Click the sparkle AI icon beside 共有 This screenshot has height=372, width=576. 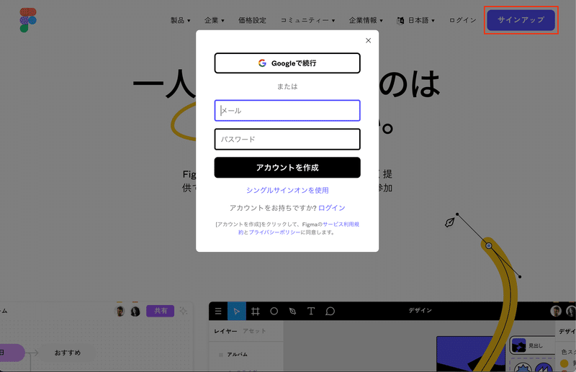(184, 311)
